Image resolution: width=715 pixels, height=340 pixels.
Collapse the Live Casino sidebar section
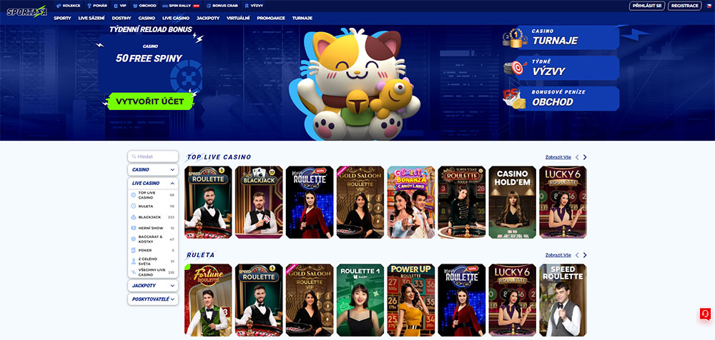(x=153, y=184)
